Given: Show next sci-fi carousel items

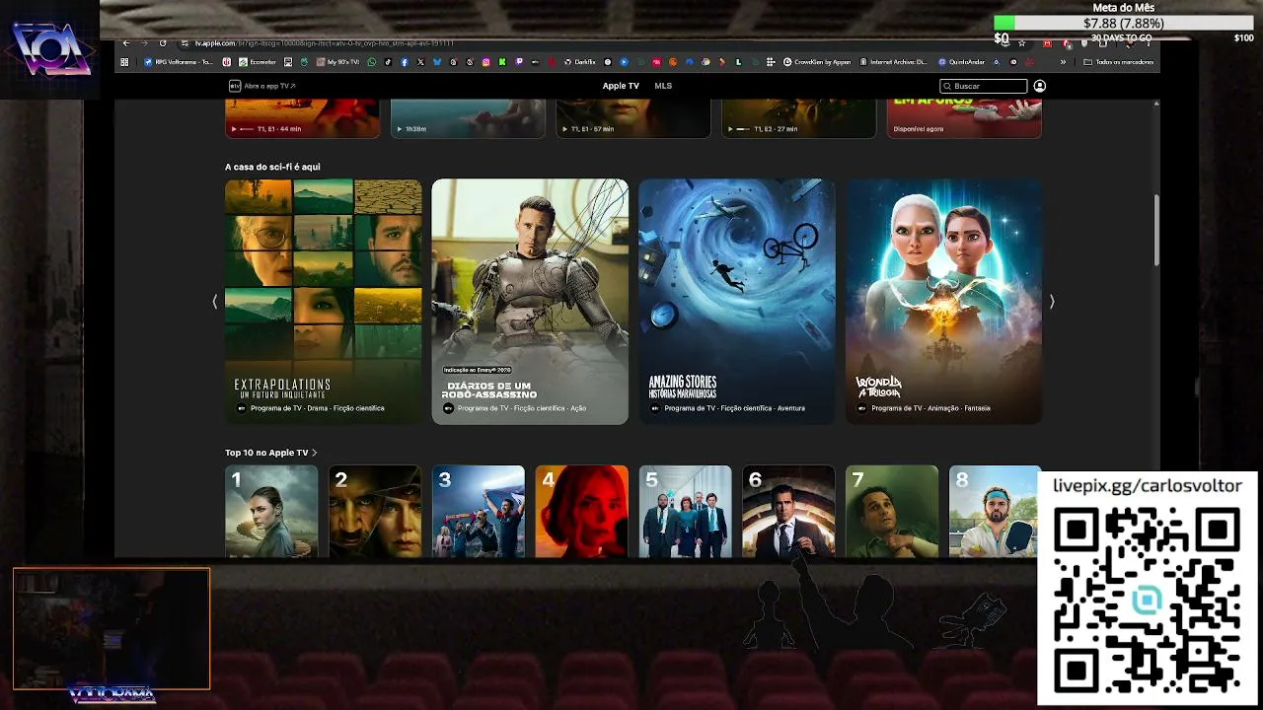Looking at the screenshot, I should coord(1052,302).
